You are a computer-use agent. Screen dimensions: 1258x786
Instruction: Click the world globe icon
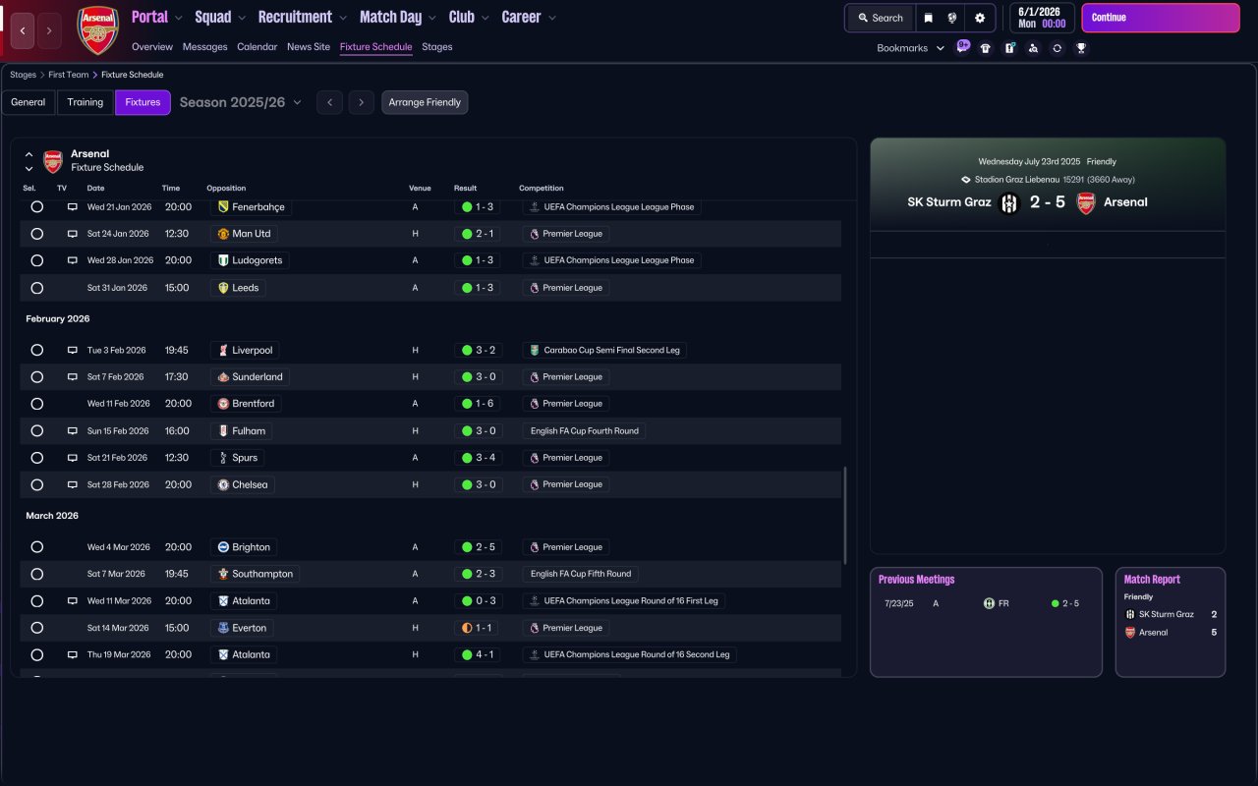pos(952,18)
